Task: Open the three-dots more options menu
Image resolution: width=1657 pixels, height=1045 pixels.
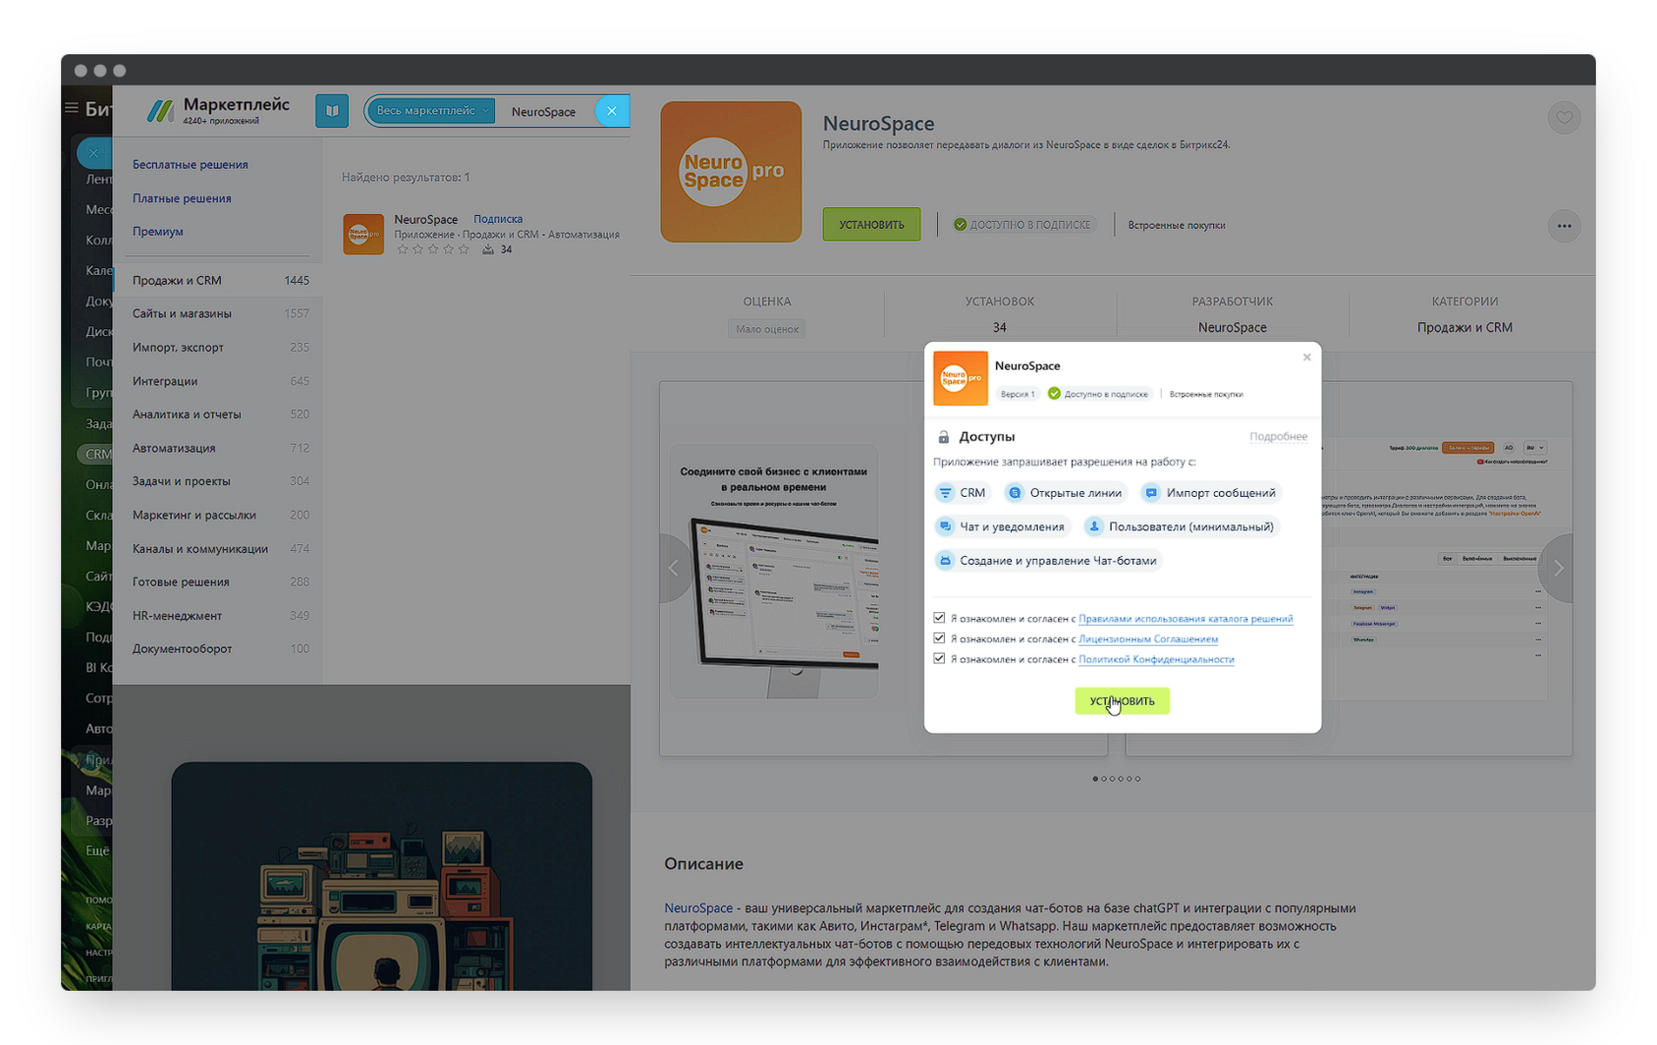Action: click(1564, 226)
